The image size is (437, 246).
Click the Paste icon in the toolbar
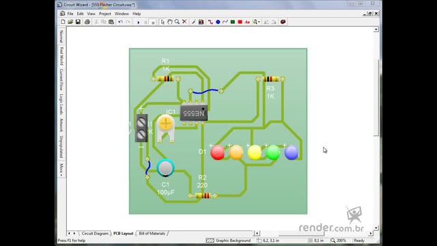111,22
